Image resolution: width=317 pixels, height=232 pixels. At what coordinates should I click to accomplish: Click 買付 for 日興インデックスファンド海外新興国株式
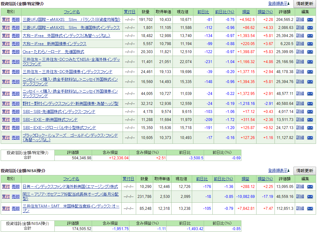coord(6,187)
